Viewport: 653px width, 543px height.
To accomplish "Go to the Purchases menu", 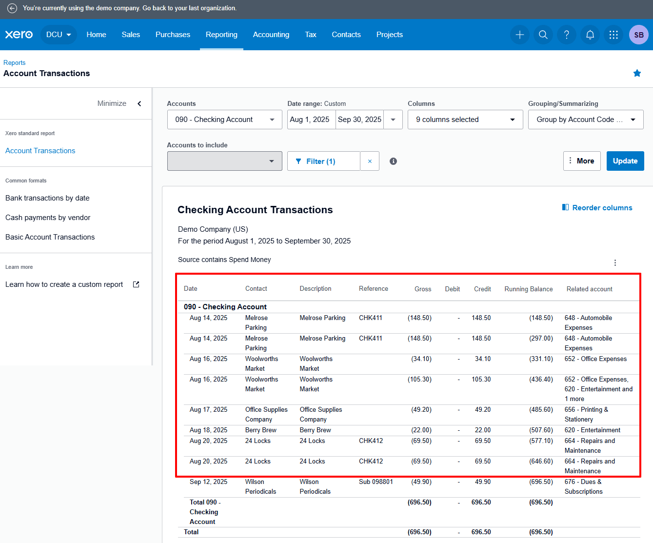I will point(173,35).
